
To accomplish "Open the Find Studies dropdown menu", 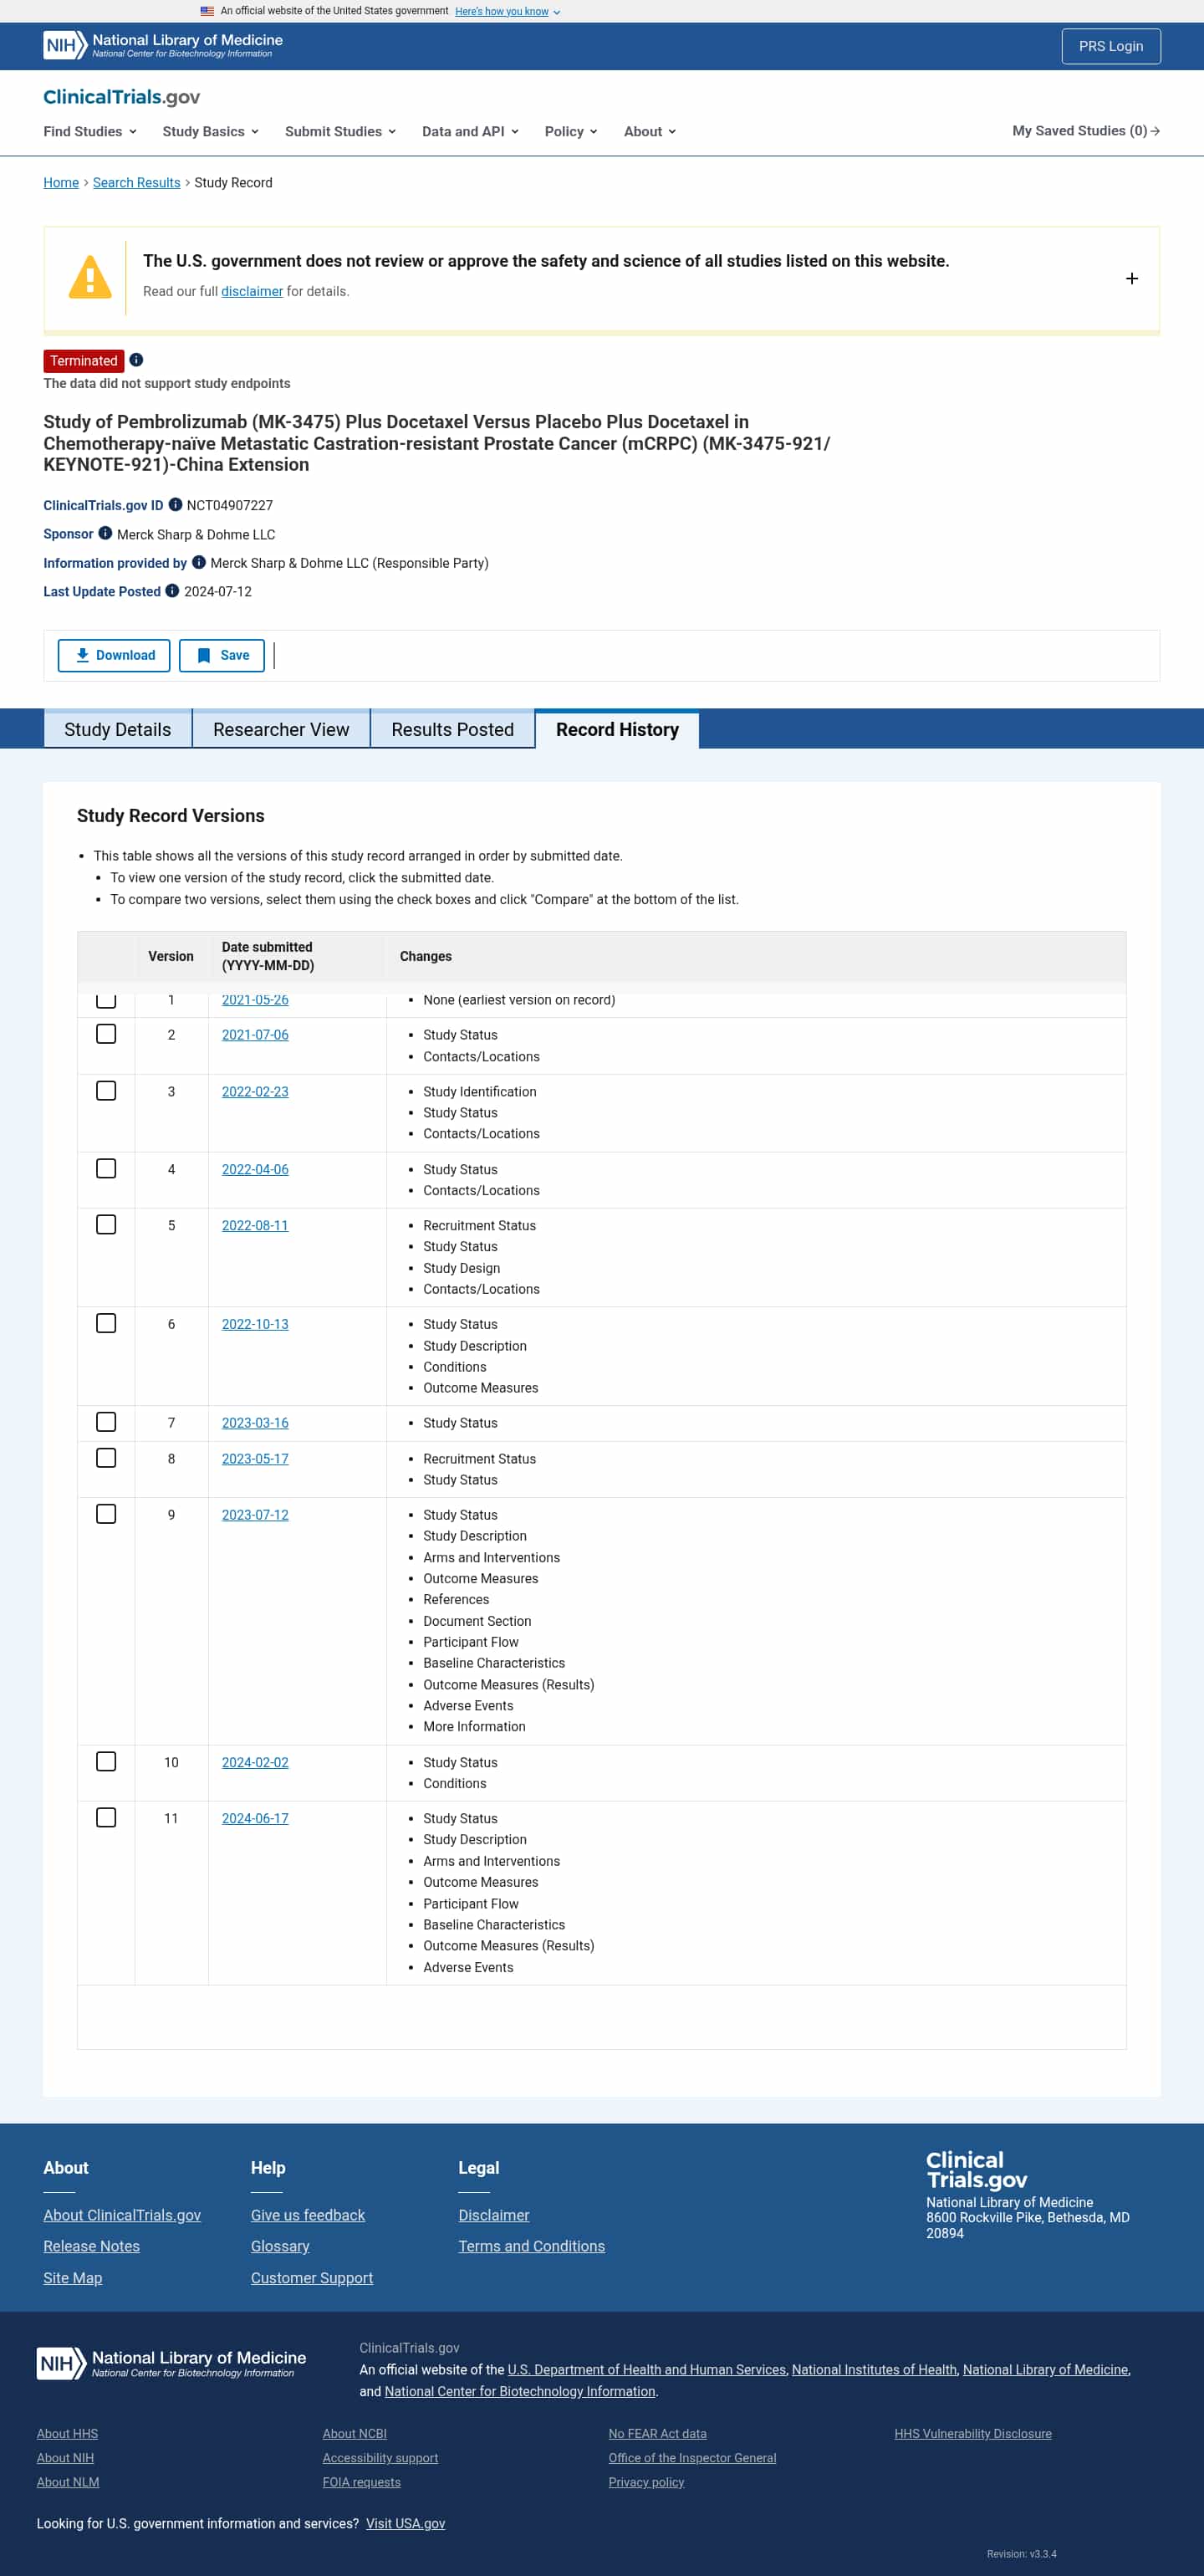I will click(x=90, y=131).
